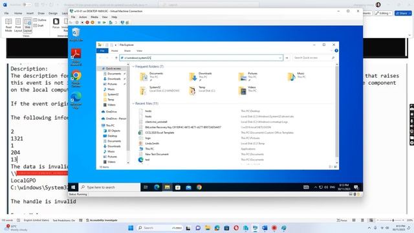Open the BitLocker Recovery Key recent file
The height and width of the screenshot is (233, 414).
(x=183, y=128)
